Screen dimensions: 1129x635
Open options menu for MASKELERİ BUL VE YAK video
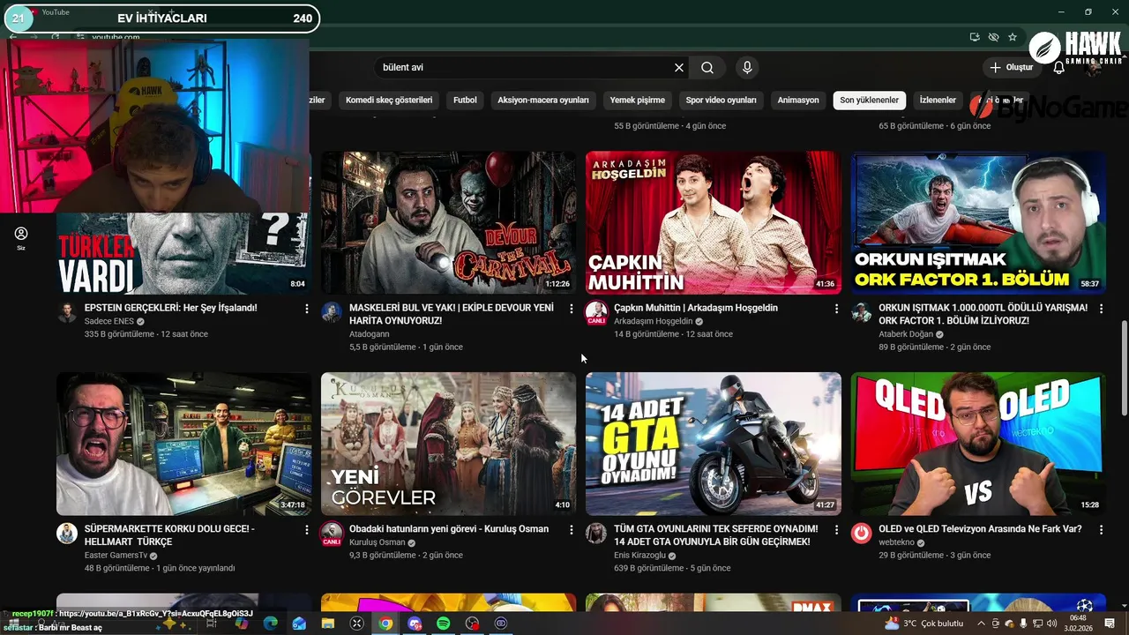(572, 309)
